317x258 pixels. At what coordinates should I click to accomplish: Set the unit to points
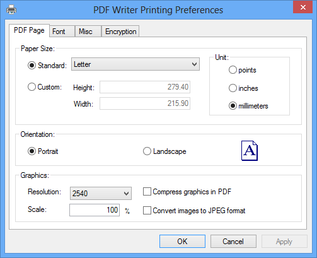pyautogui.click(x=233, y=70)
